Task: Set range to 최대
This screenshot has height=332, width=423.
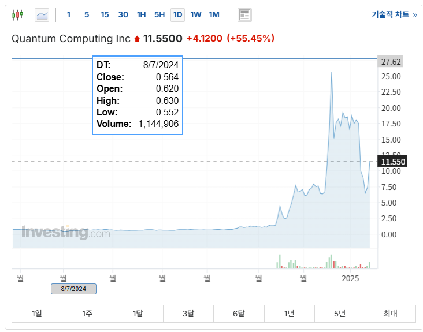Action: (391, 314)
